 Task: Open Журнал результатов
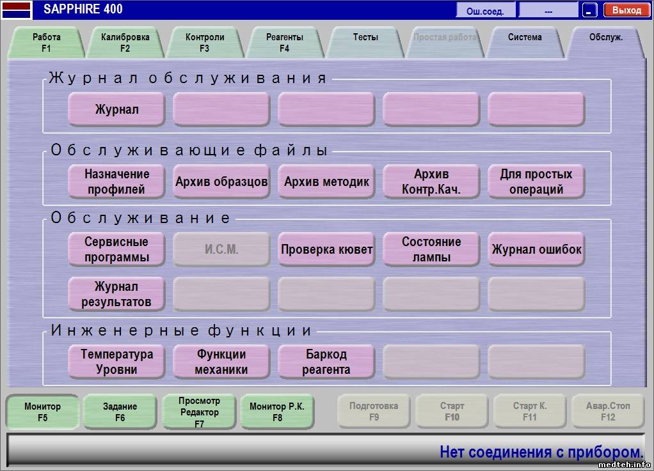point(116,294)
